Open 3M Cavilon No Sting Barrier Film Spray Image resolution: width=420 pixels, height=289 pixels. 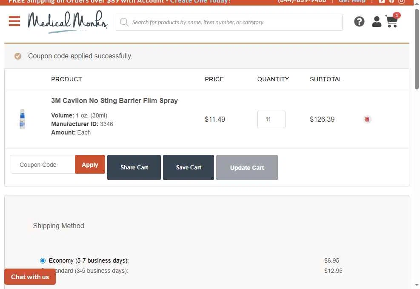click(x=114, y=101)
